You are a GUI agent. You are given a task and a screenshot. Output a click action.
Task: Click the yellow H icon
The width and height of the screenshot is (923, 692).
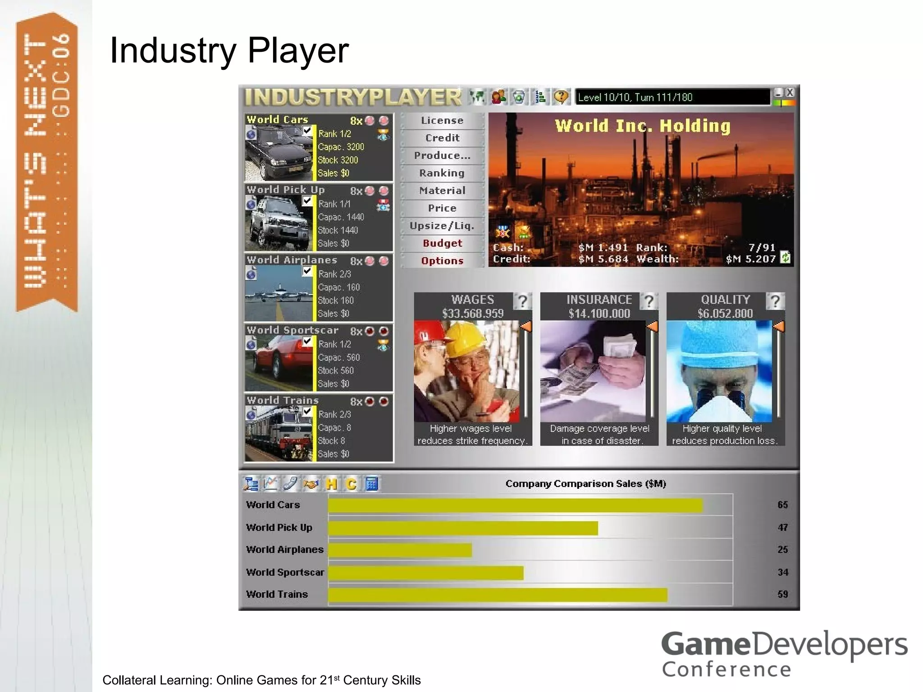coord(331,484)
